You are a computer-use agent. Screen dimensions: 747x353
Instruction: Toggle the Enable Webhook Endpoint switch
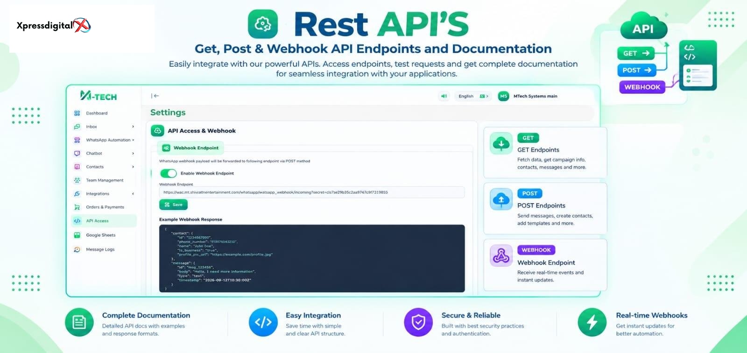[x=169, y=173]
